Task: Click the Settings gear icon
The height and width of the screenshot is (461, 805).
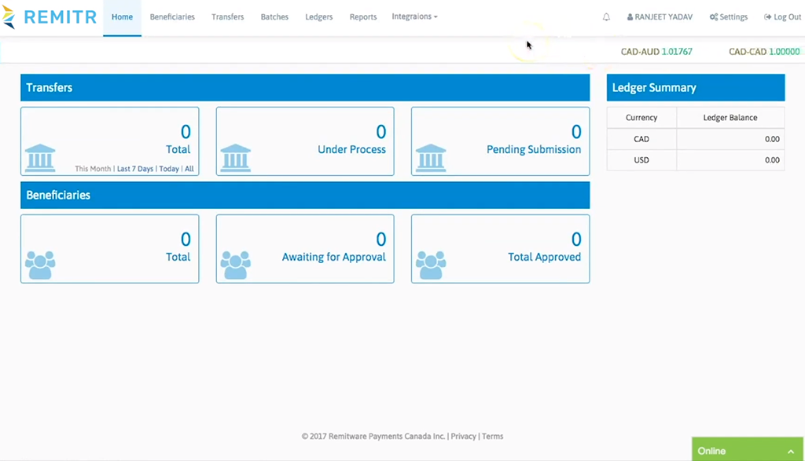Action: pyautogui.click(x=714, y=17)
